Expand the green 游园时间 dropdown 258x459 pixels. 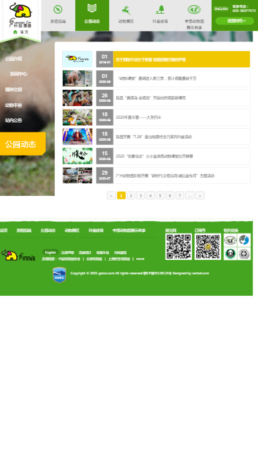click(x=235, y=21)
